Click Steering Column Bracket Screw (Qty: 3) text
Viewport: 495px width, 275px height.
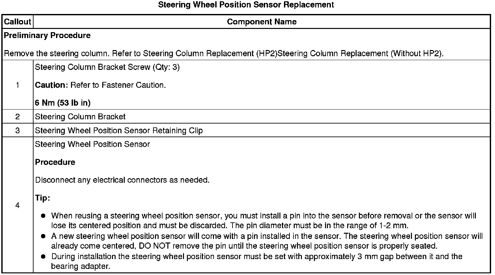[107, 67]
